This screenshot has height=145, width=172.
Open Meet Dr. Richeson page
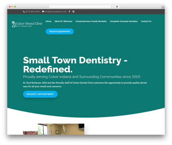(64, 21)
